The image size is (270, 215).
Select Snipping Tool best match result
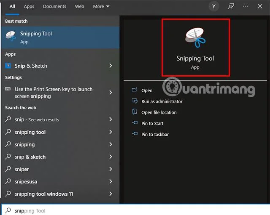click(60, 37)
